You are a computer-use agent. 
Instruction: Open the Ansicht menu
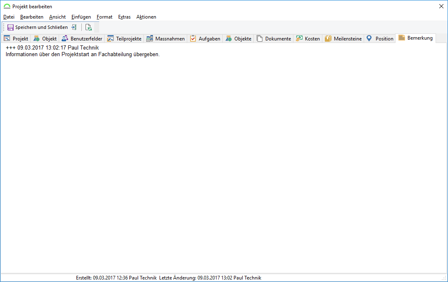57,17
